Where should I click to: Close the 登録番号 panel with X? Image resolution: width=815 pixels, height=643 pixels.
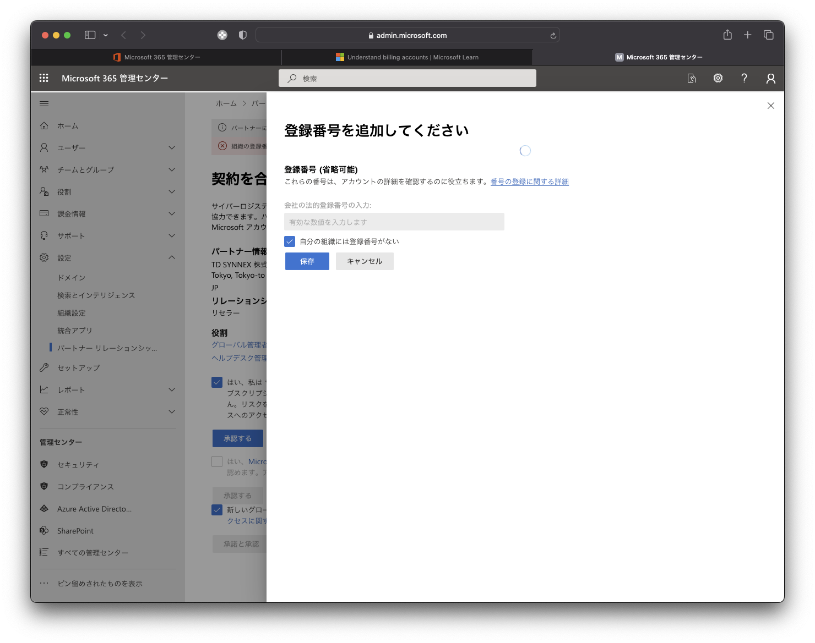pyautogui.click(x=771, y=106)
